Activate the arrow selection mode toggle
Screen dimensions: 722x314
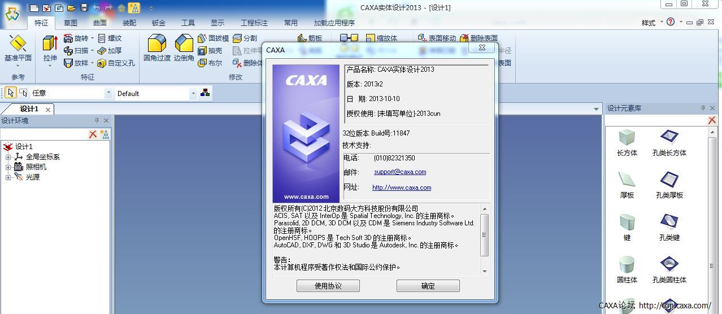pos(11,93)
